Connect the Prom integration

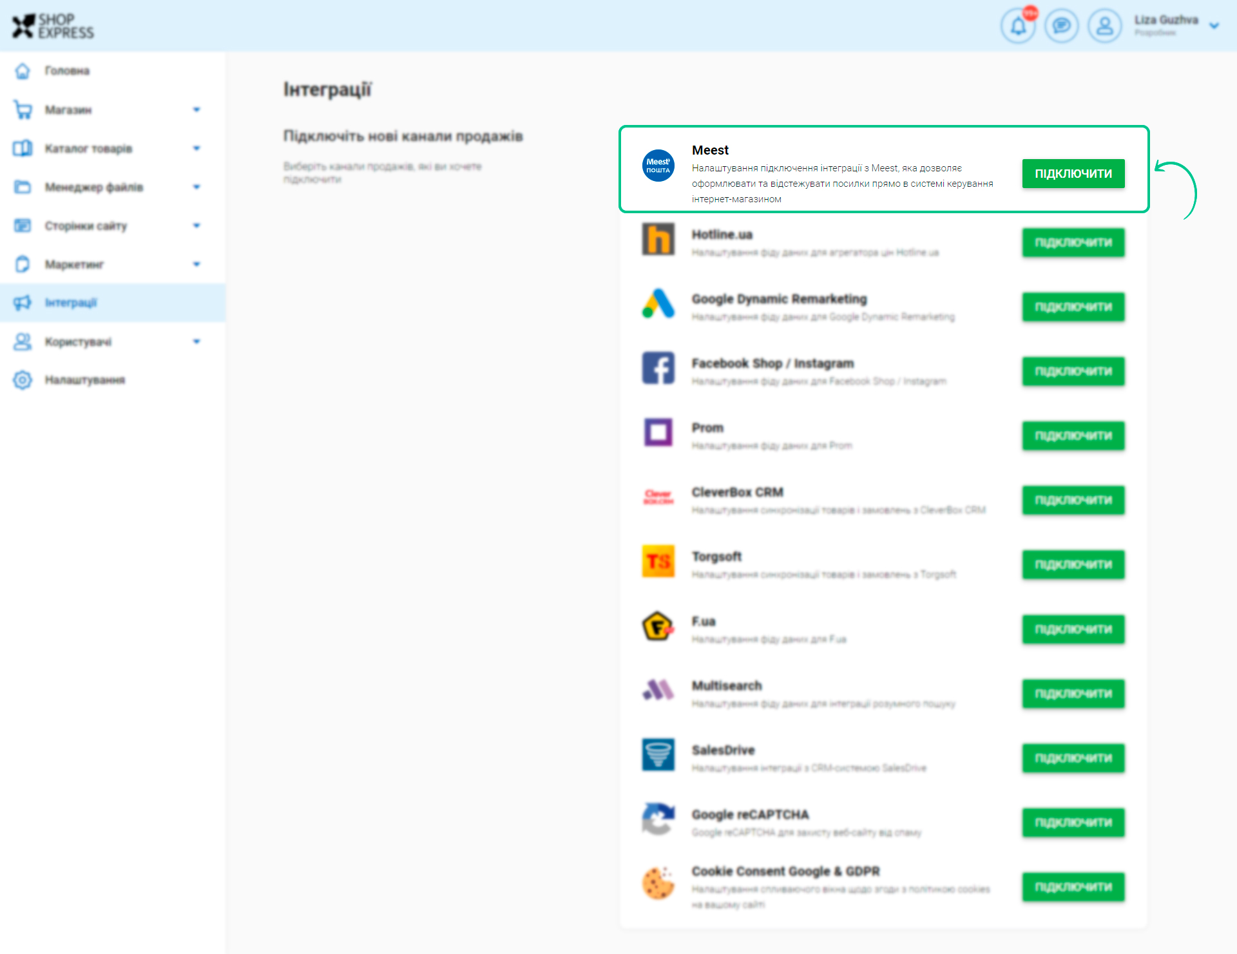point(1073,436)
